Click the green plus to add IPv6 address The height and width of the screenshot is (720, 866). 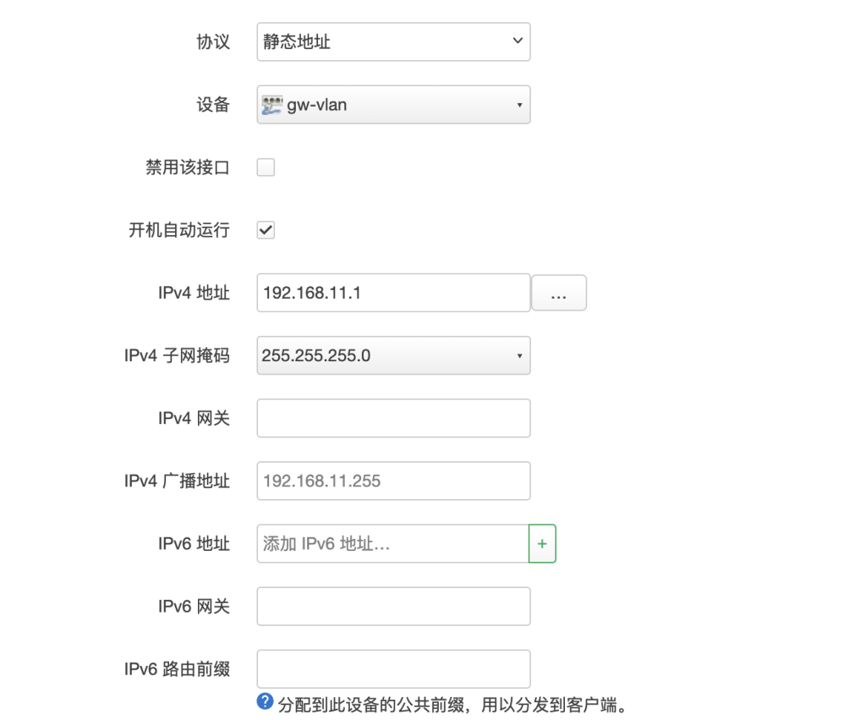click(542, 543)
